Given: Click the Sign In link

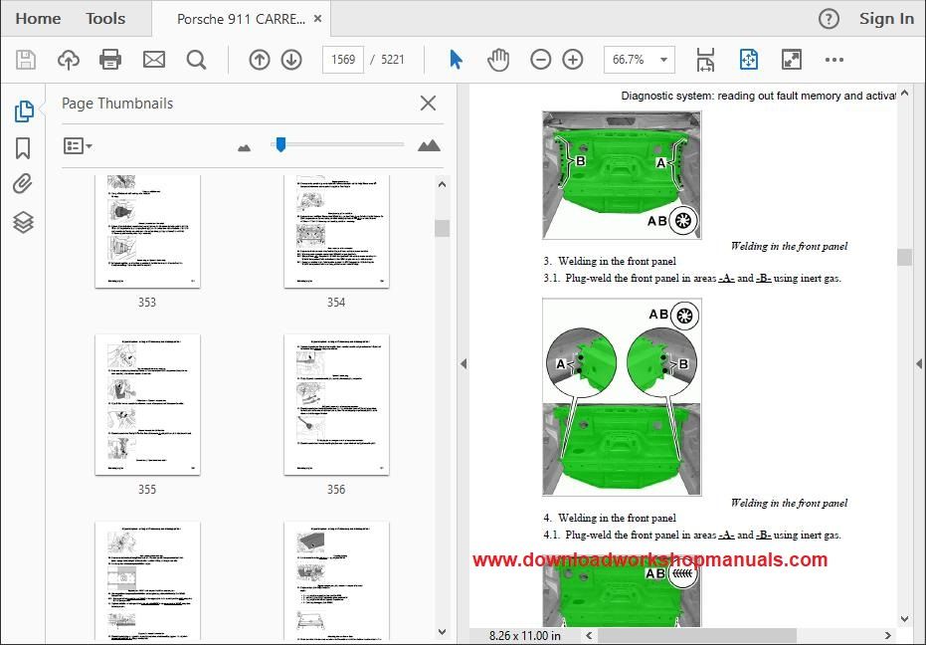Looking at the screenshot, I should [886, 19].
